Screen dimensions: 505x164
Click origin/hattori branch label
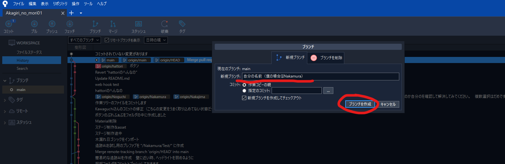pos(112,66)
